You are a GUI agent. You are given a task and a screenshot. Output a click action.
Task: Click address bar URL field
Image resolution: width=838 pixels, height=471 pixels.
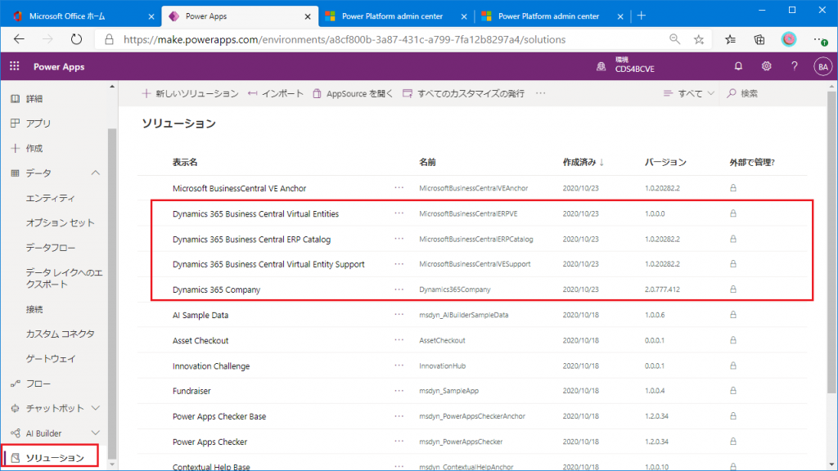[345, 39]
